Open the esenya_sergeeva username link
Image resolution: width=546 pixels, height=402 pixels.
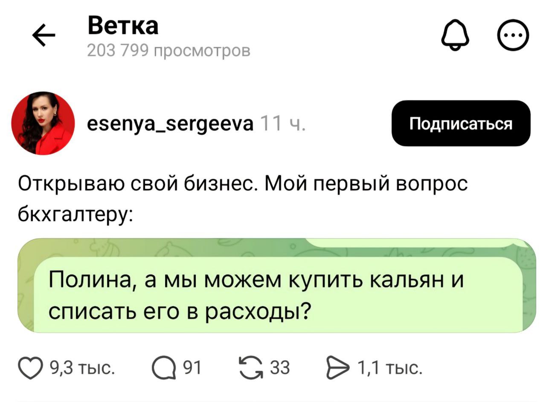pyautogui.click(x=170, y=124)
